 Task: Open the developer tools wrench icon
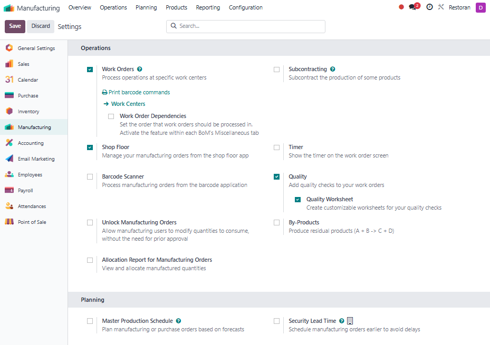(441, 7)
